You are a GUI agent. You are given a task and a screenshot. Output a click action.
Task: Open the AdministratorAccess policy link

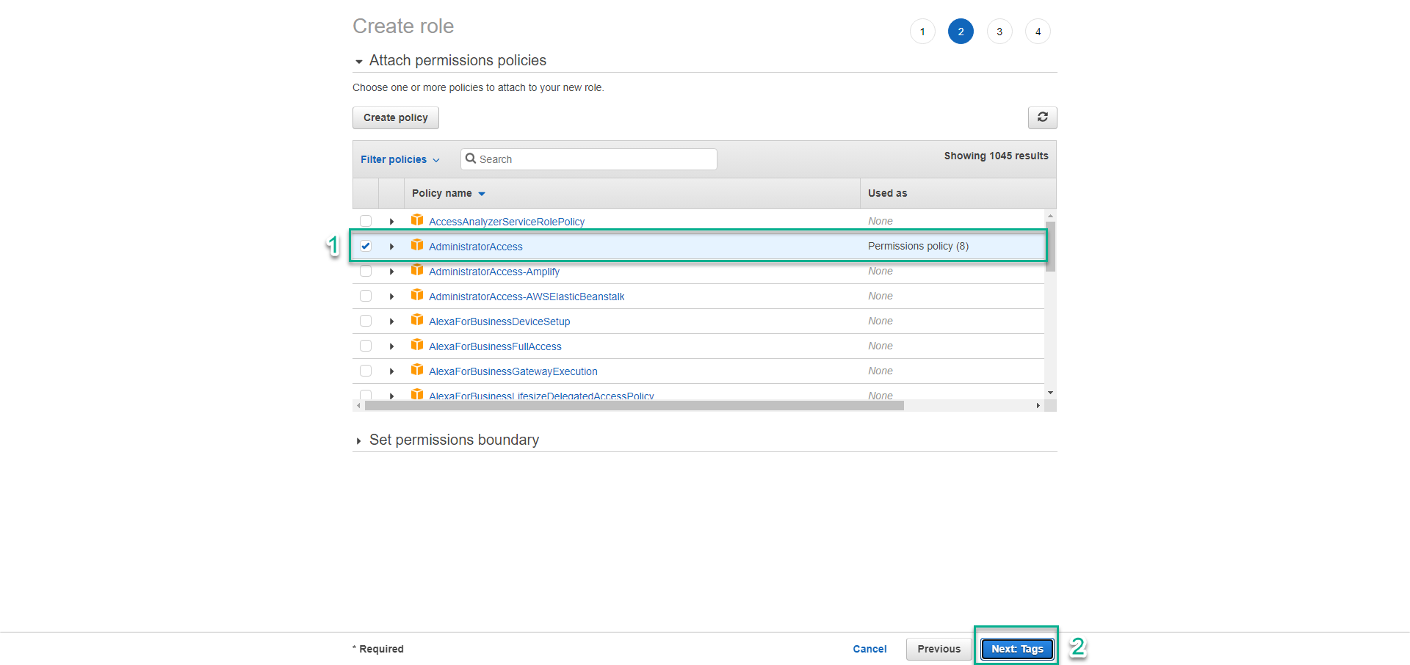coord(476,247)
